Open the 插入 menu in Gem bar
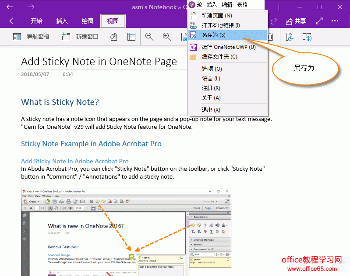Image resolution: width=350 pixels, height=276 pixels. pos(212,5)
